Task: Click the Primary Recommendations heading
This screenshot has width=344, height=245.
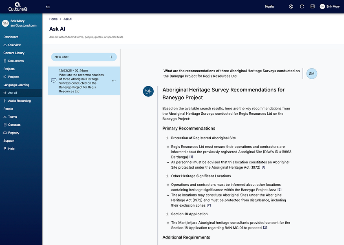Action: pyautogui.click(x=189, y=128)
